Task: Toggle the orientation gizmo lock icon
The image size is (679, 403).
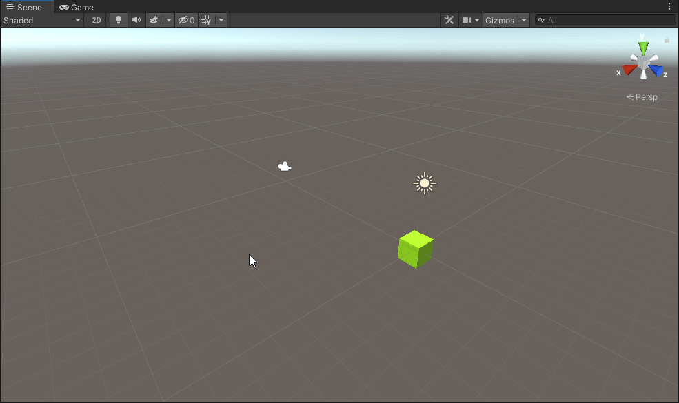Action: pyautogui.click(x=667, y=40)
